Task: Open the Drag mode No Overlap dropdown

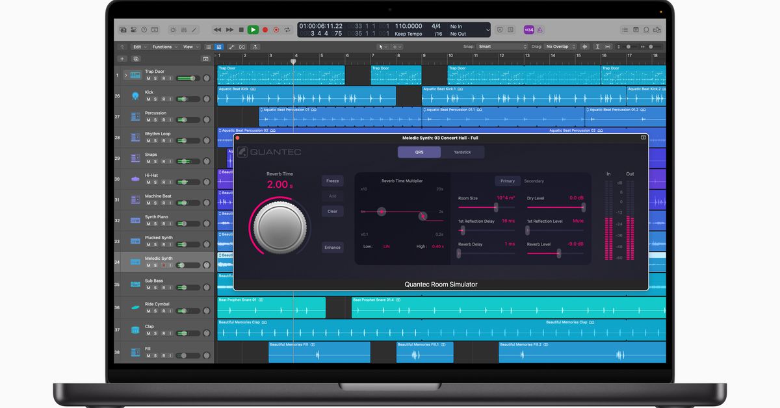Action: [560, 47]
